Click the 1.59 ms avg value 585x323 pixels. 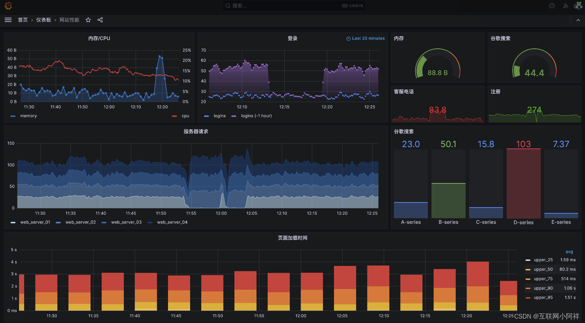pyautogui.click(x=568, y=260)
